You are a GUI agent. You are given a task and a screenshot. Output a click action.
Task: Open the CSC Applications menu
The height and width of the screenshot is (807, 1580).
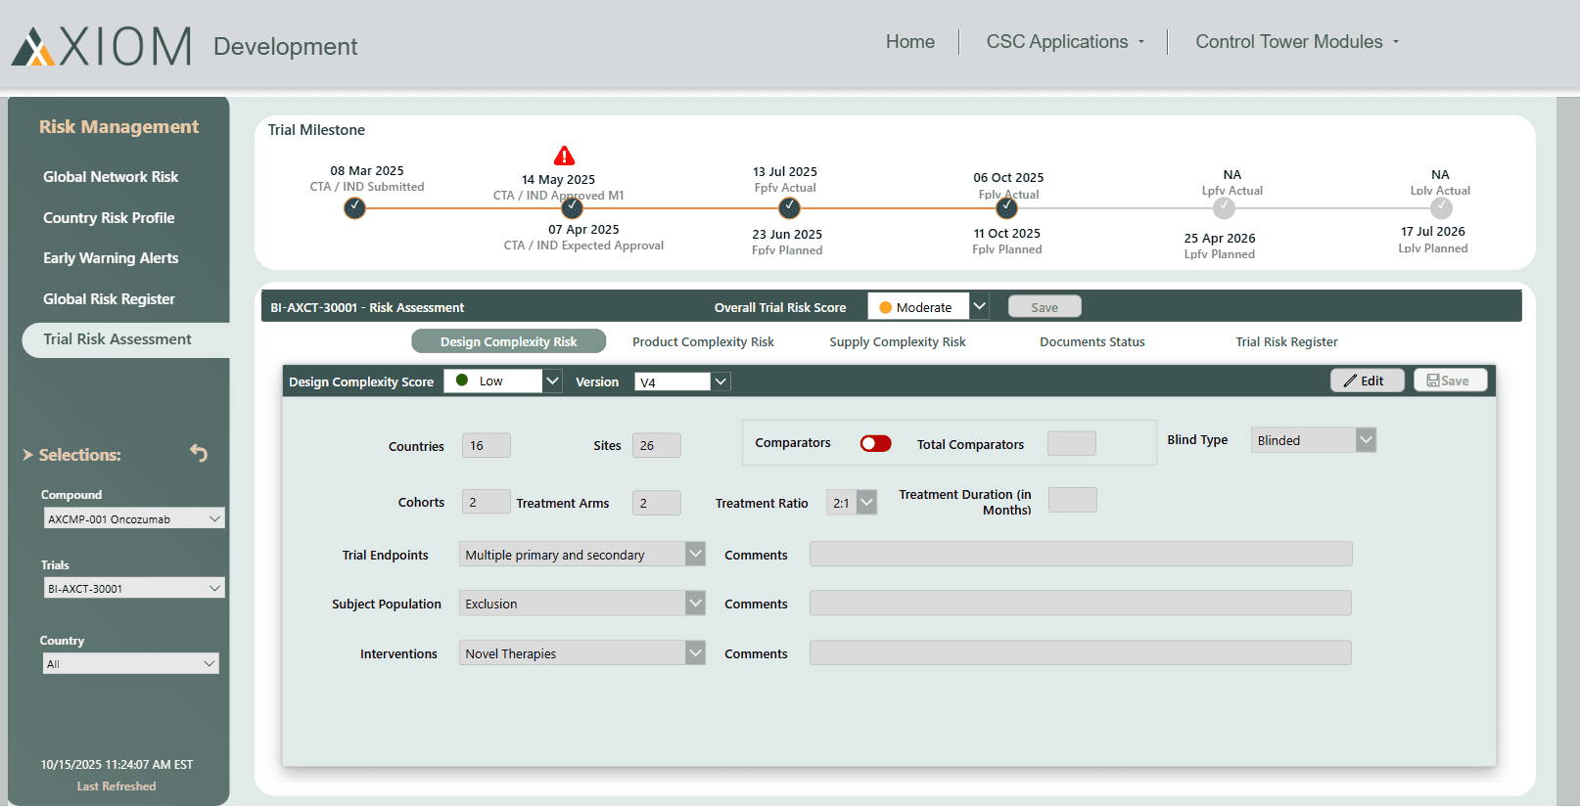(1065, 42)
